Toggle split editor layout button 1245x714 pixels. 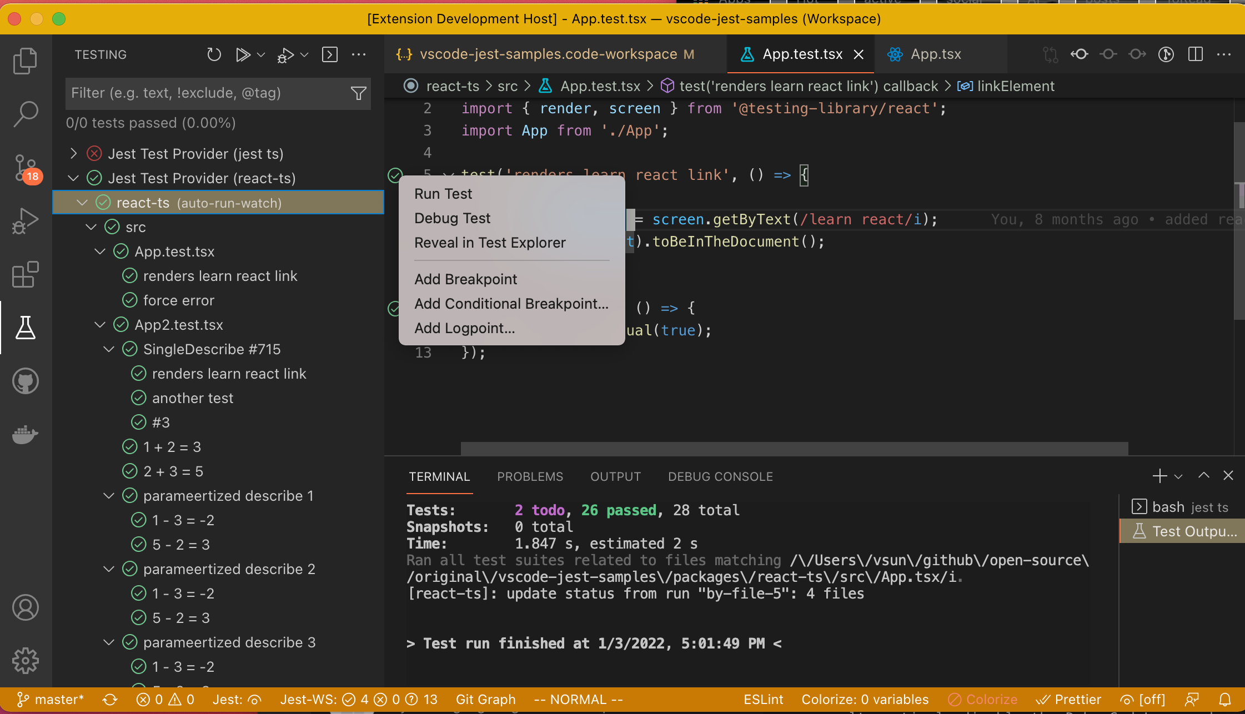(1195, 54)
